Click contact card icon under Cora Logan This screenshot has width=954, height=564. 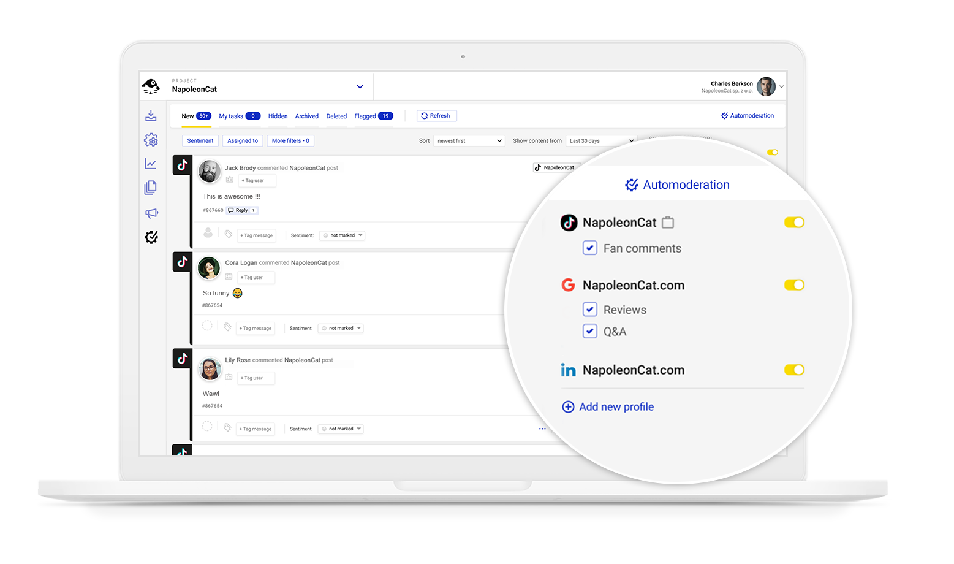click(x=229, y=276)
